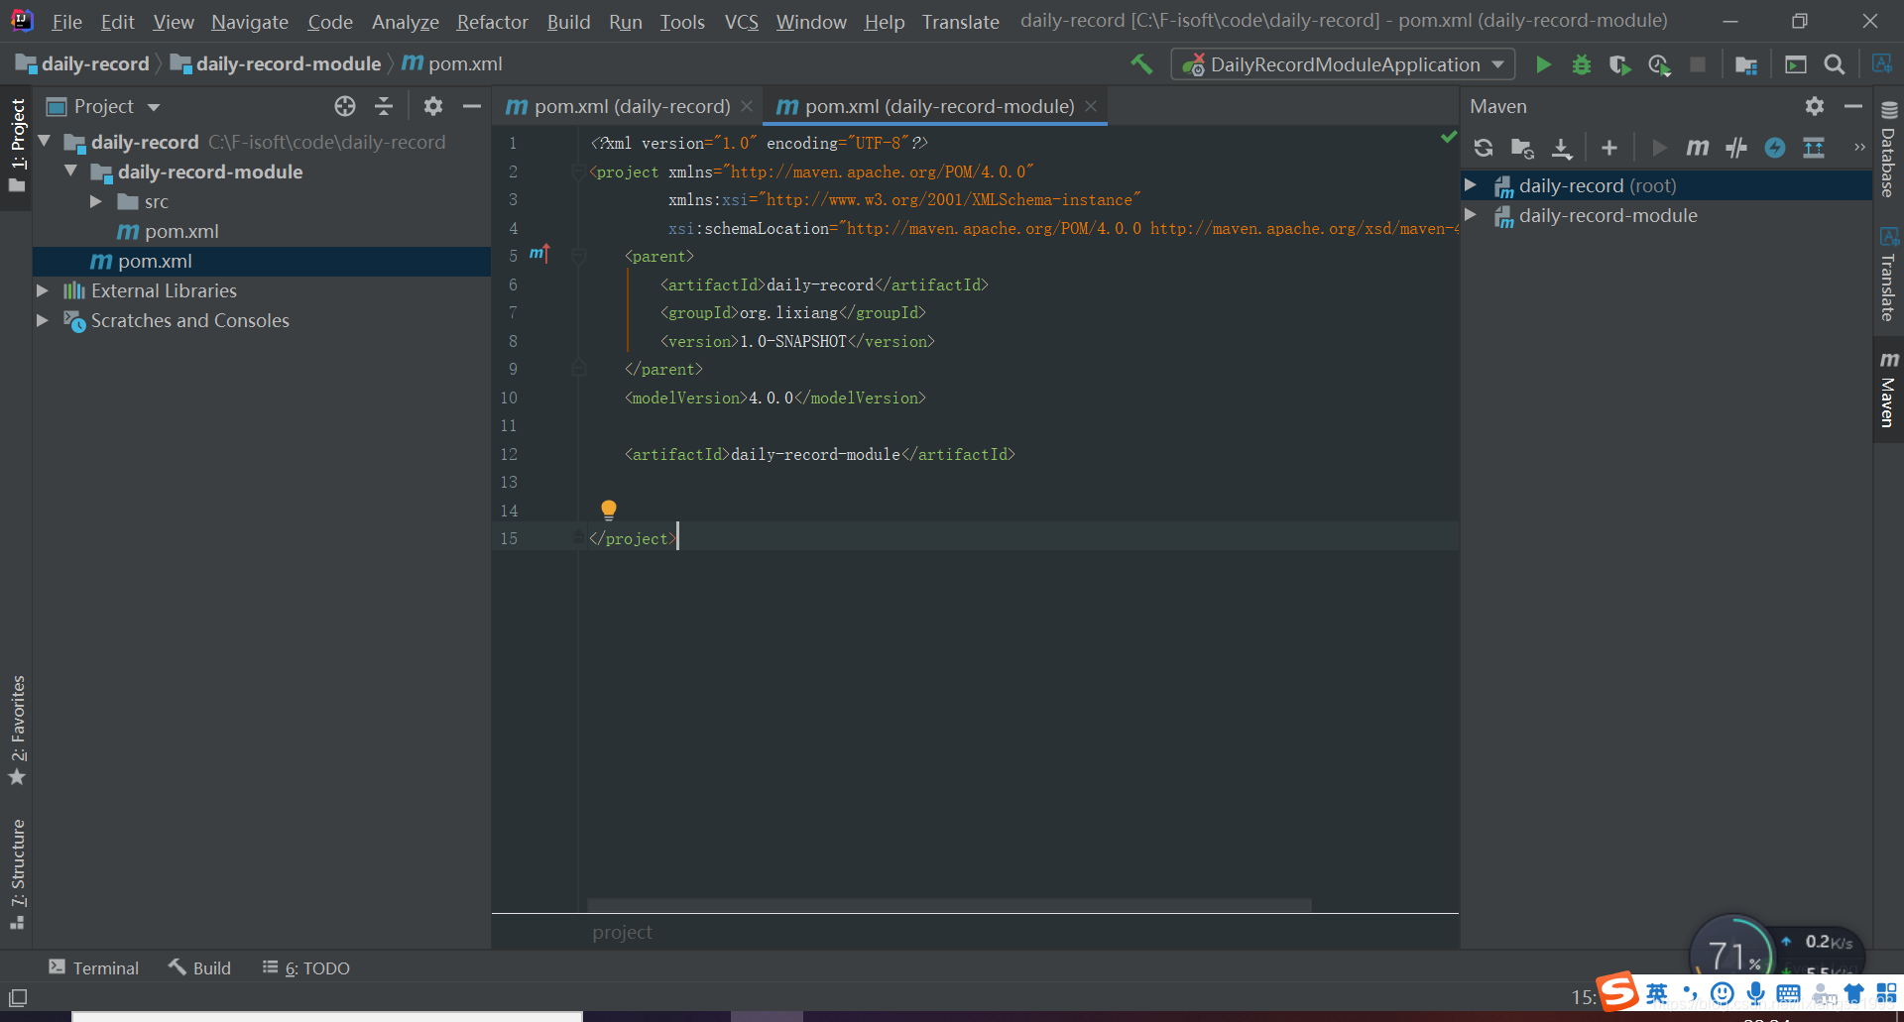Click the Translate icon in main toolbar
The image size is (1904, 1022).
click(1881, 63)
